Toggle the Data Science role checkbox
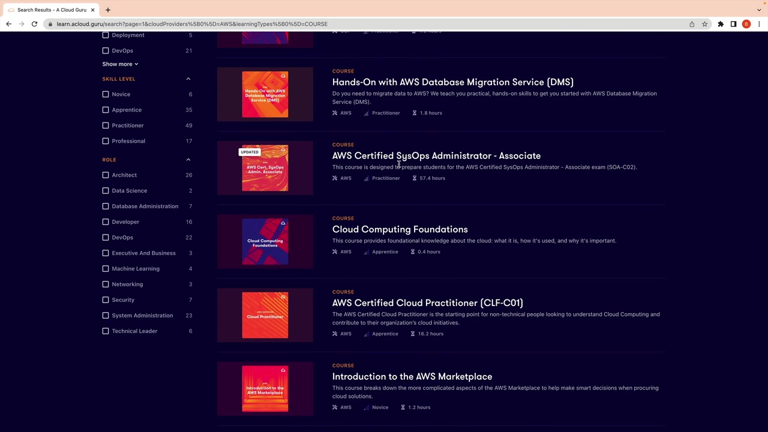 pyautogui.click(x=106, y=191)
